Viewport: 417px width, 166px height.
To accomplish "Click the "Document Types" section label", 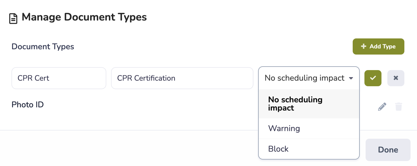I will coord(43,46).
